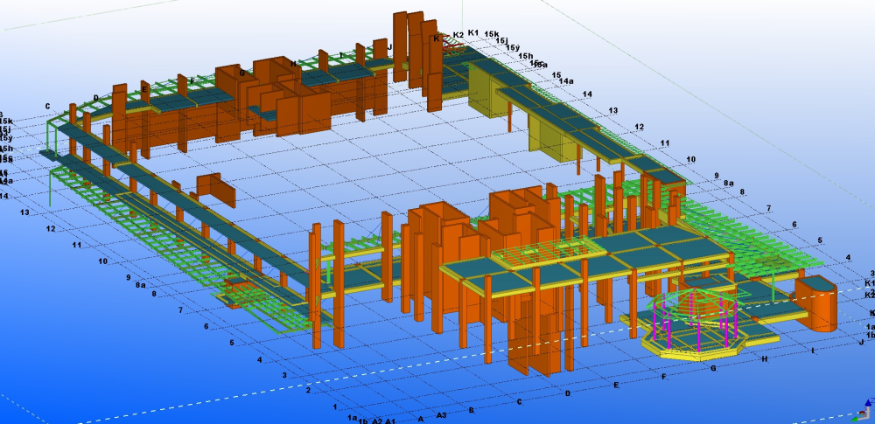Select the isolated orange wall inside the courtyard
This screenshot has height=424, width=875.
click(214, 189)
